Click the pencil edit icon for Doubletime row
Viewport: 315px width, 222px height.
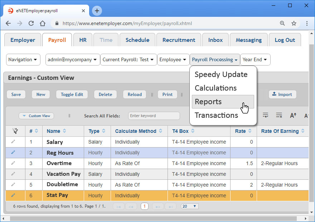(x=13, y=184)
